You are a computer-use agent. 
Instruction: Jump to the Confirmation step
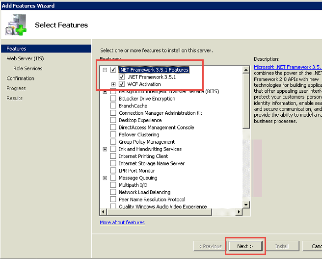point(20,78)
